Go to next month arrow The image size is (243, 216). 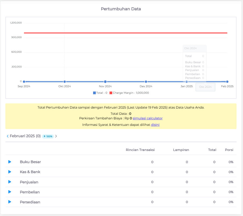click(56, 136)
